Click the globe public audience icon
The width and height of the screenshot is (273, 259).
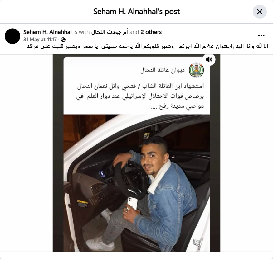click(63, 40)
